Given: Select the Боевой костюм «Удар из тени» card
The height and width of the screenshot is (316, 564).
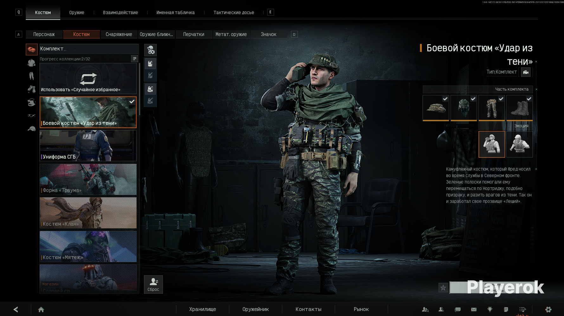Looking at the screenshot, I should click(88, 112).
